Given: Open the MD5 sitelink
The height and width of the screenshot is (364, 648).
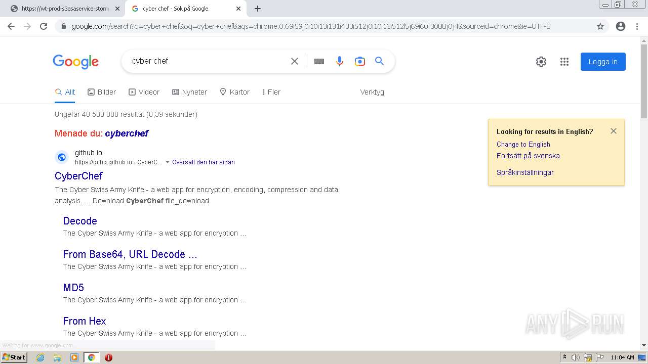Looking at the screenshot, I should pos(73,288).
